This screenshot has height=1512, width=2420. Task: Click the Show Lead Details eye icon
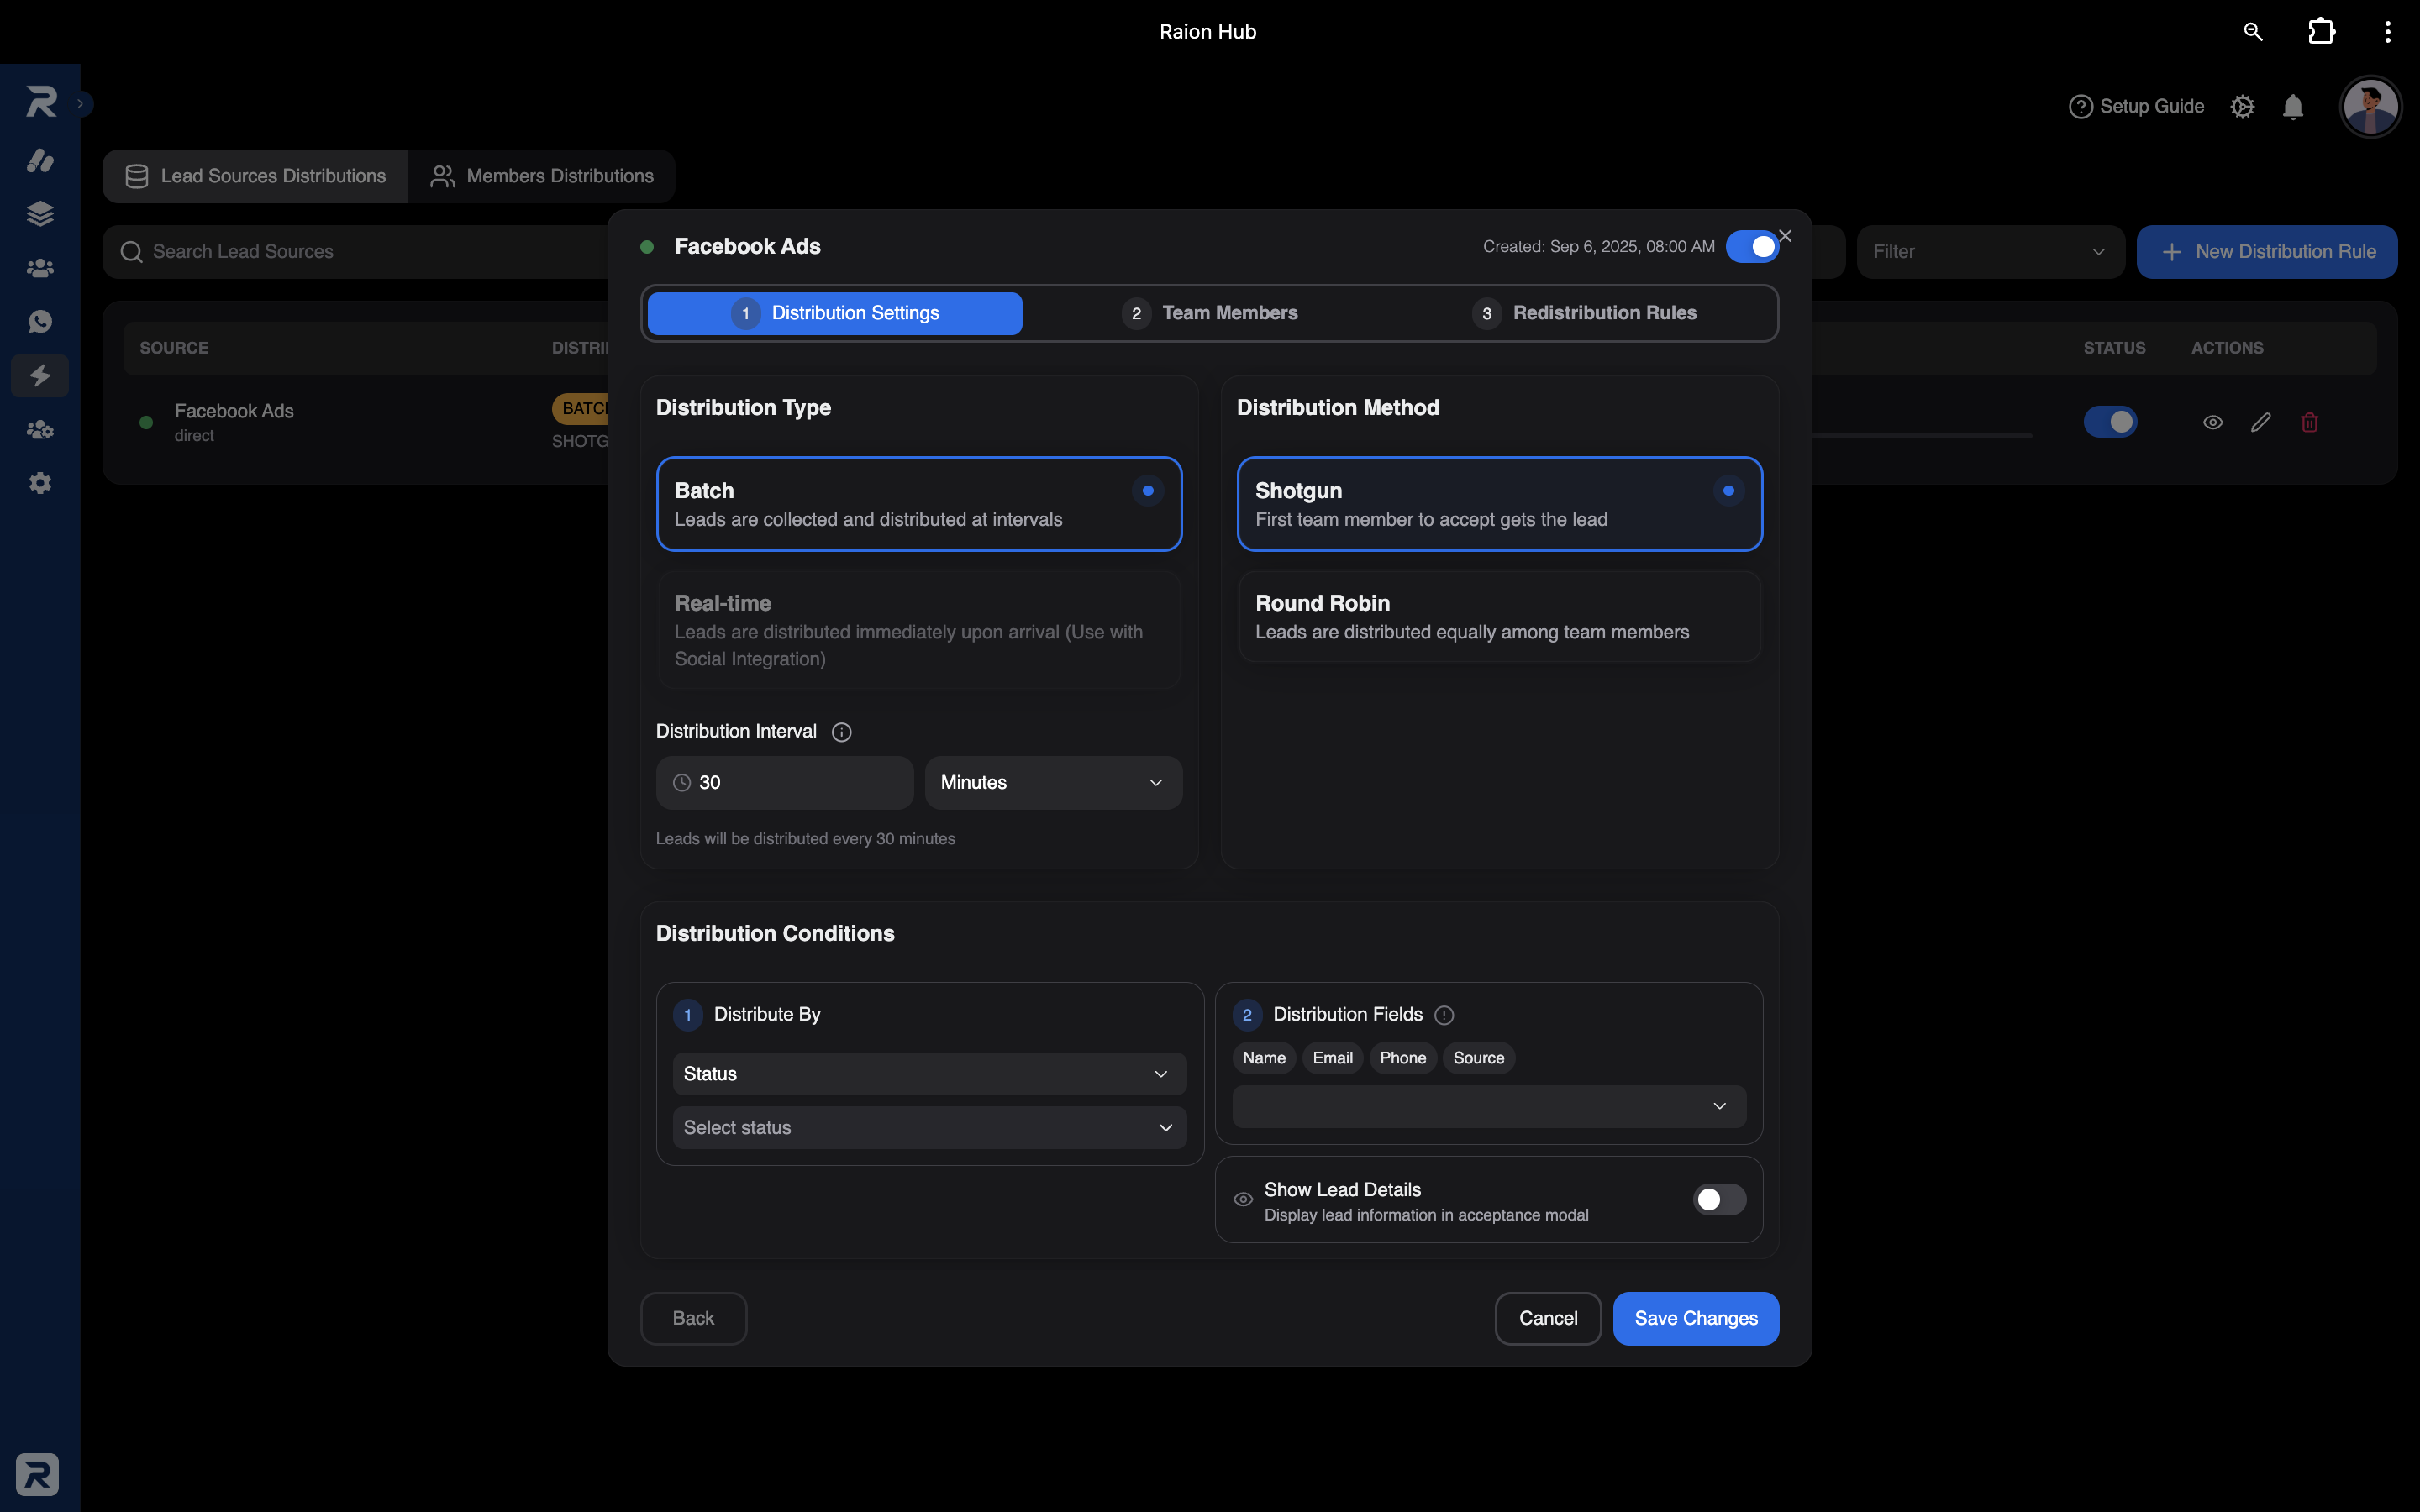[1243, 1199]
